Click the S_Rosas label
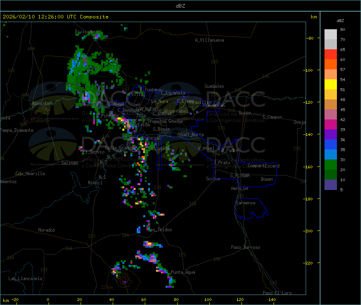This screenshot has width=361, height=305. pyautogui.click(x=161, y=129)
